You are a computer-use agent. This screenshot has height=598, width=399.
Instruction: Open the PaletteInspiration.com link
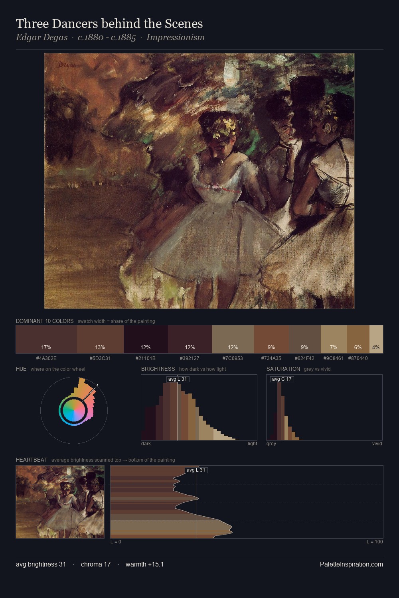[352, 564]
